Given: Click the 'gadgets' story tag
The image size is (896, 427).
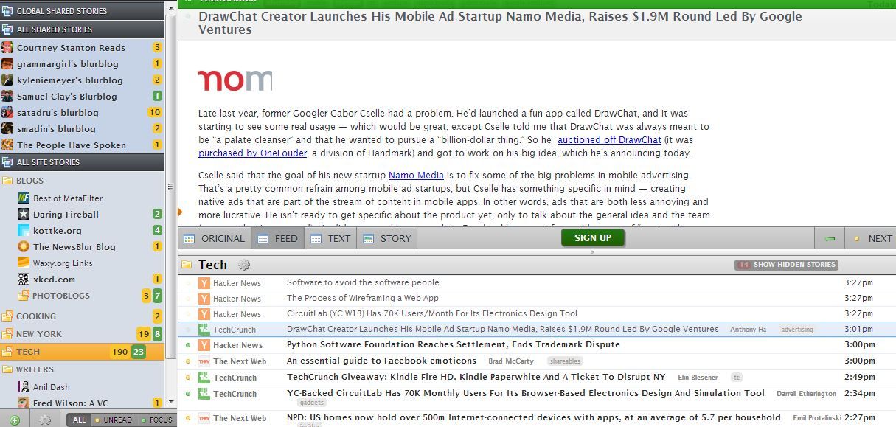Looking at the screenshot, I should coord(312,403).
